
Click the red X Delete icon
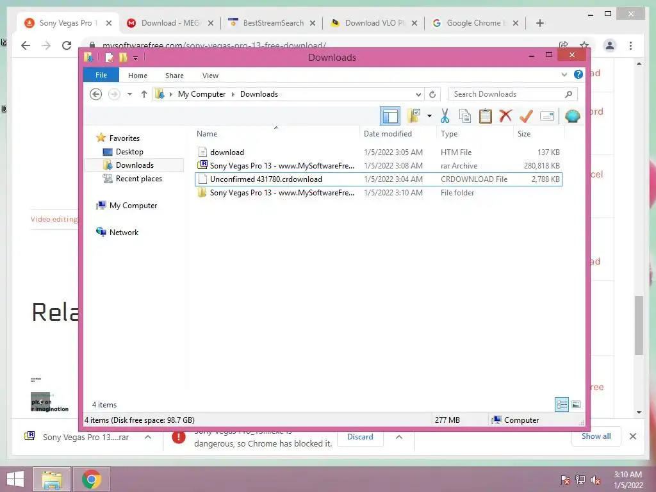point(505,115)
